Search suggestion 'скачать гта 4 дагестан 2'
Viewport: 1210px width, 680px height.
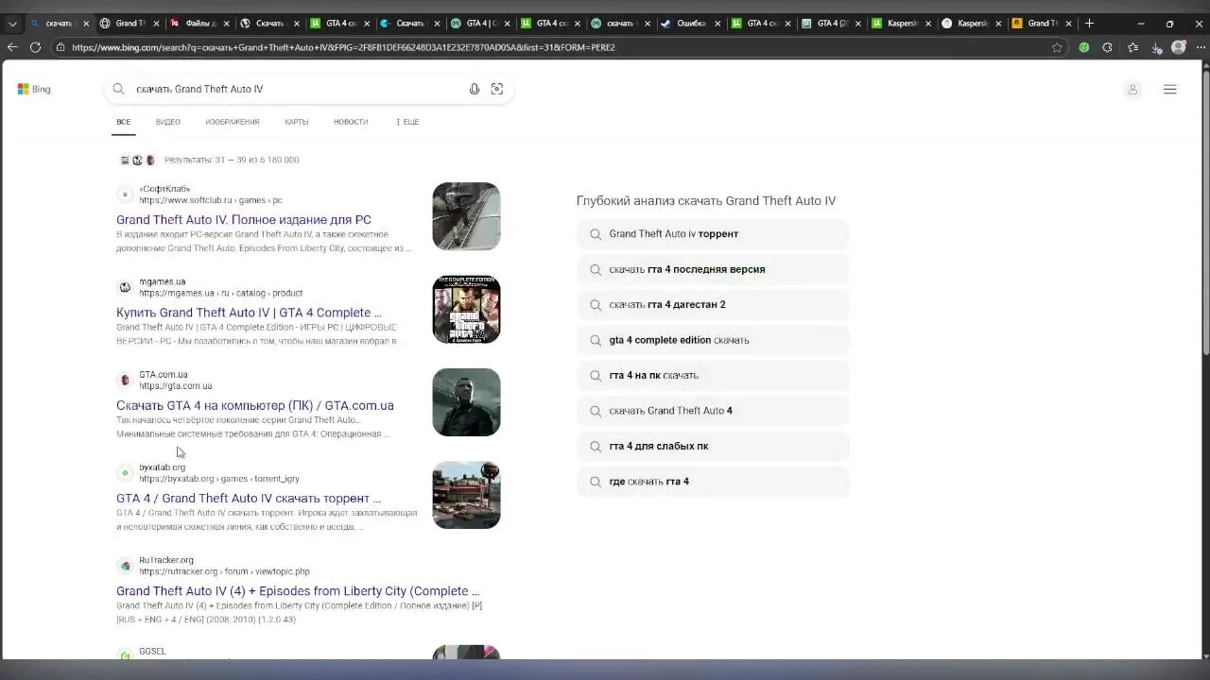point(713,305)
